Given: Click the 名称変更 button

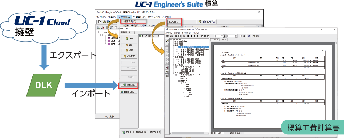Looking at the screenshot, I should [129, 56].
